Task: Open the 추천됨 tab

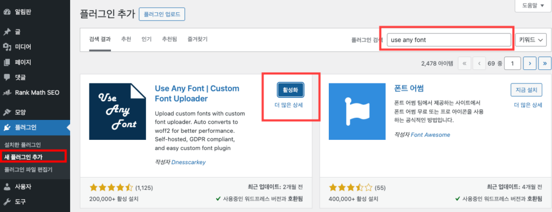Action: (x=170, y=39)
